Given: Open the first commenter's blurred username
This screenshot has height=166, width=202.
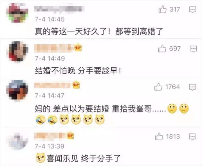Looking at the screenshot, I should coord(59,9).
